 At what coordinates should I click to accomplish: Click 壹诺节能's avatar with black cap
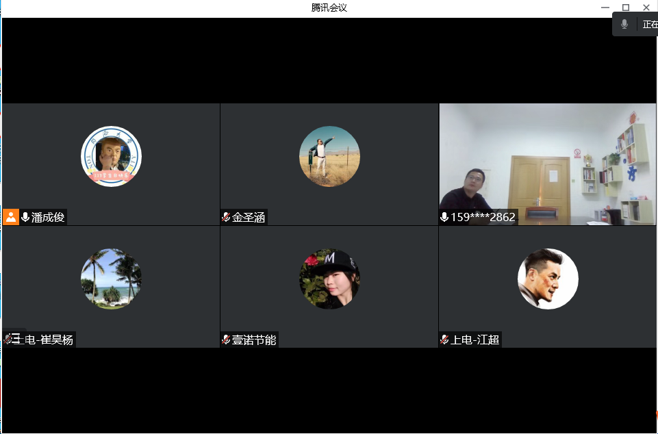tap(329, 279)
